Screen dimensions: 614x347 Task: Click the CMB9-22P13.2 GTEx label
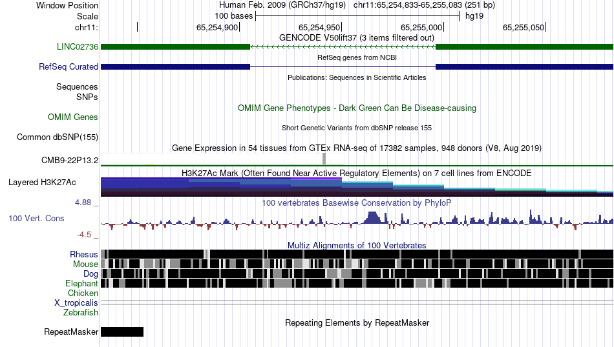click(x=70, y=160)
